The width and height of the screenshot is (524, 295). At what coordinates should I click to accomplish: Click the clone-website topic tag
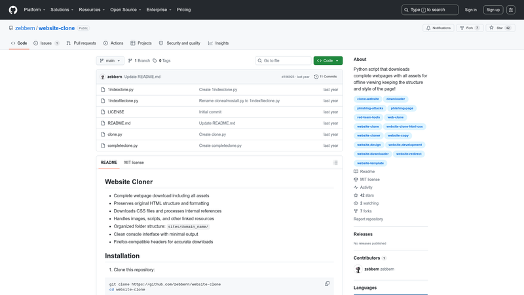point(367,99)
